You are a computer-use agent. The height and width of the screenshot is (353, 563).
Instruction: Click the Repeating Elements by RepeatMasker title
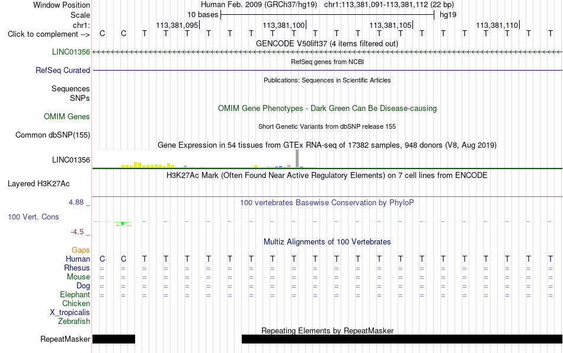[x=328, y=330]
